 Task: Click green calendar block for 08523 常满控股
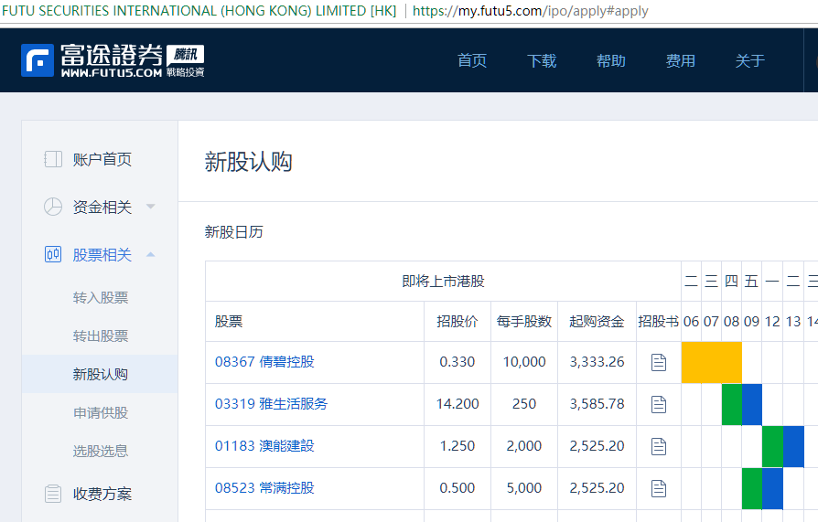click(752, 488)
